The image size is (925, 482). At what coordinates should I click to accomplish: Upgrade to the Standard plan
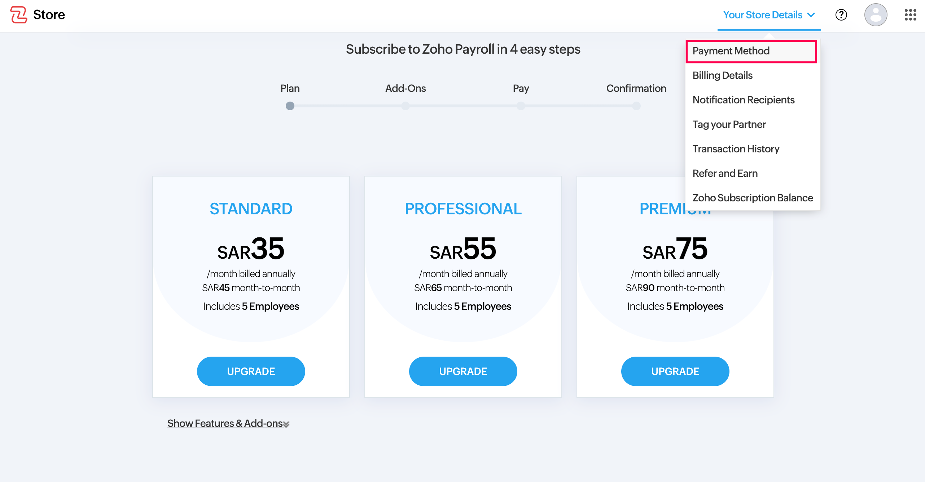[251, 371]
